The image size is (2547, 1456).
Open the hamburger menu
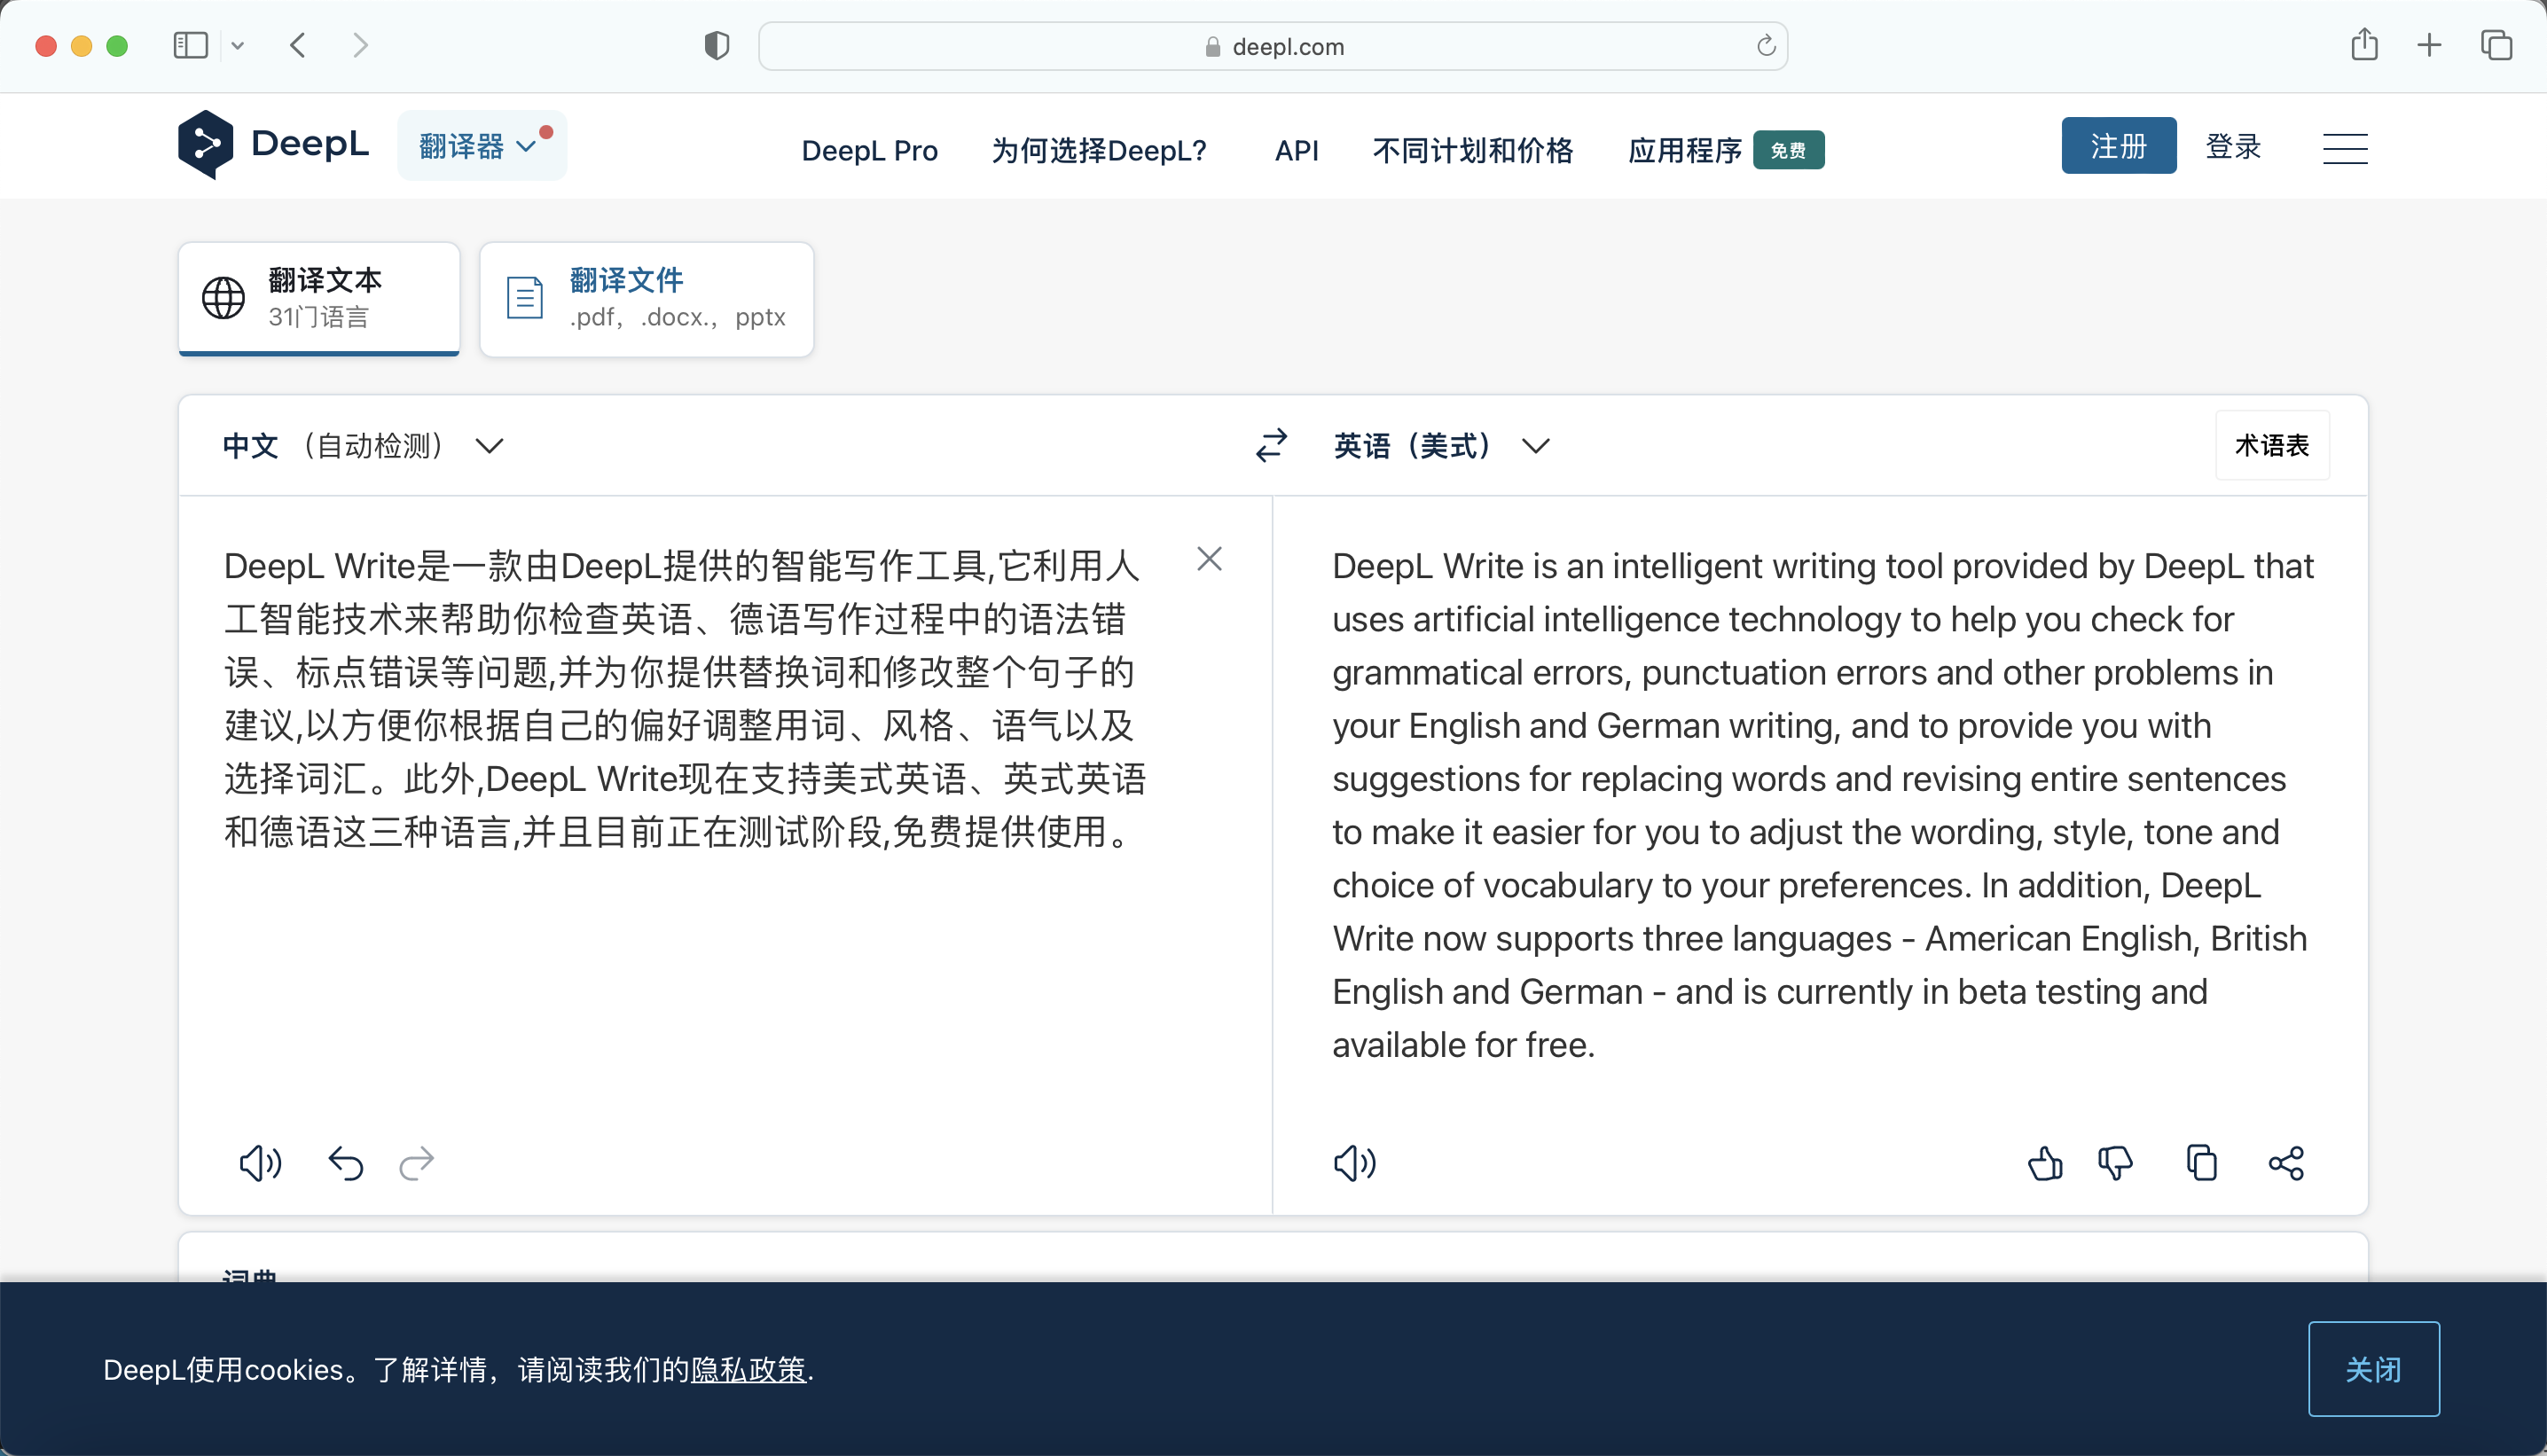[2344, 149]
